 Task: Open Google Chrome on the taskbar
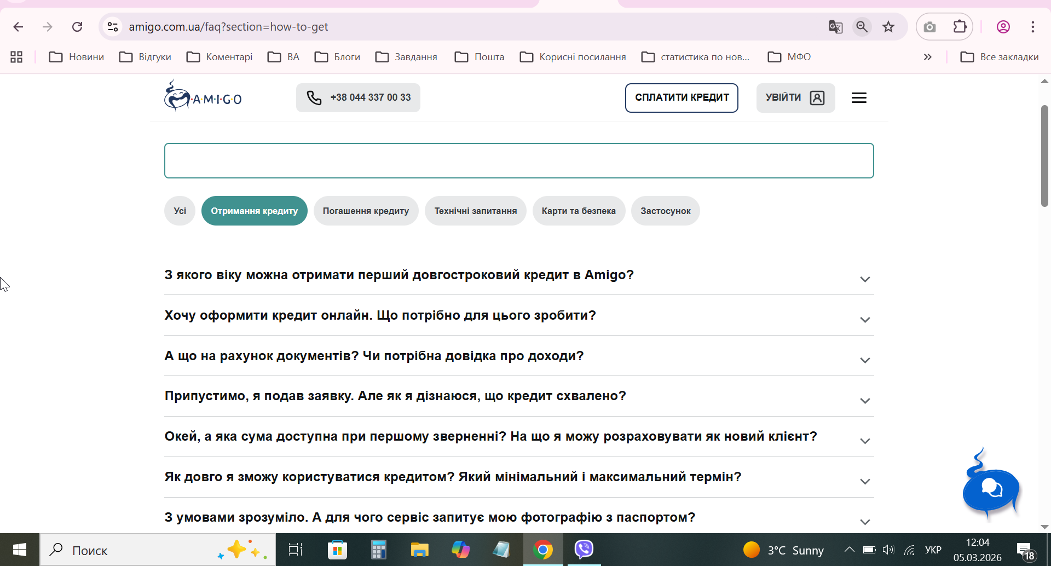[x=542, y=550]
